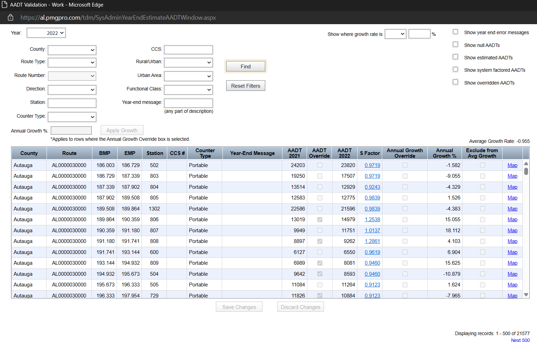Click the Find button
This screenshot has height=342, width=537.
pos(245,66)
